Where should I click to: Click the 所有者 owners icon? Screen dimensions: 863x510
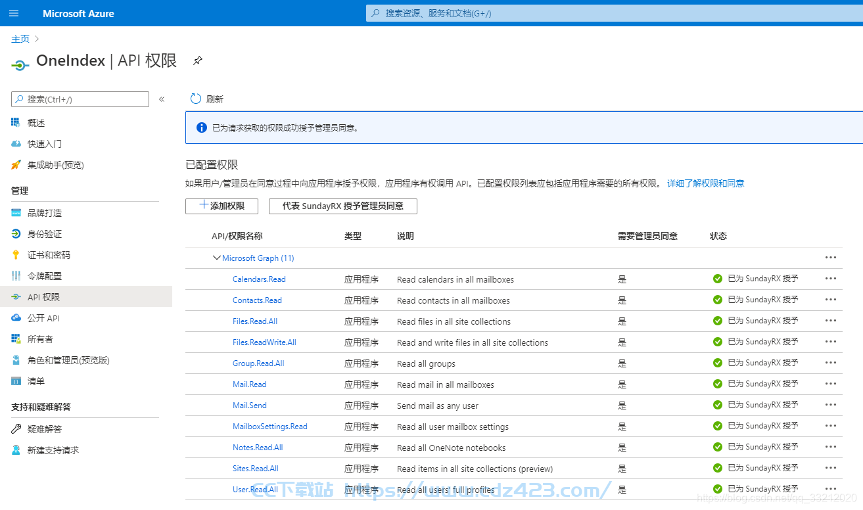click(x=16, y=339)
